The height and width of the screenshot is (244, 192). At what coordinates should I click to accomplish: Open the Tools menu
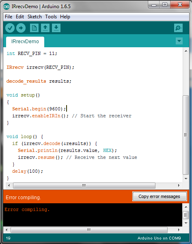click(x=51, y=17)
